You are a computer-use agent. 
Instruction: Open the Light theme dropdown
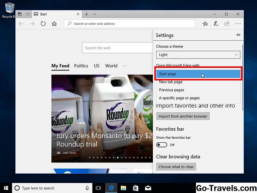pyautogui.click(x=198, y=55)
